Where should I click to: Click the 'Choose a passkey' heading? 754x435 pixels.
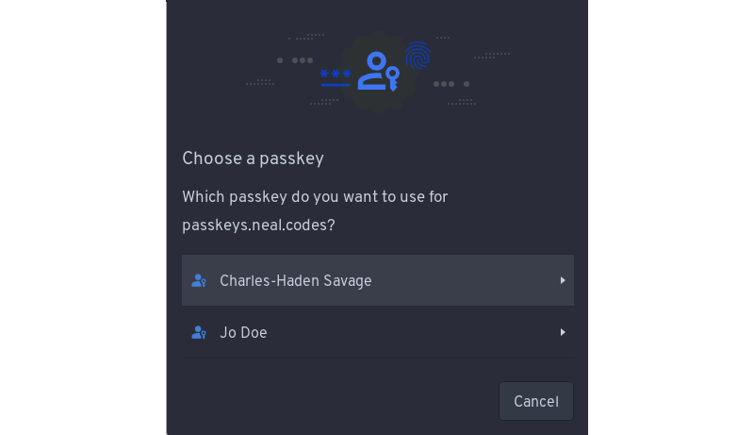(x=253, y=159)
